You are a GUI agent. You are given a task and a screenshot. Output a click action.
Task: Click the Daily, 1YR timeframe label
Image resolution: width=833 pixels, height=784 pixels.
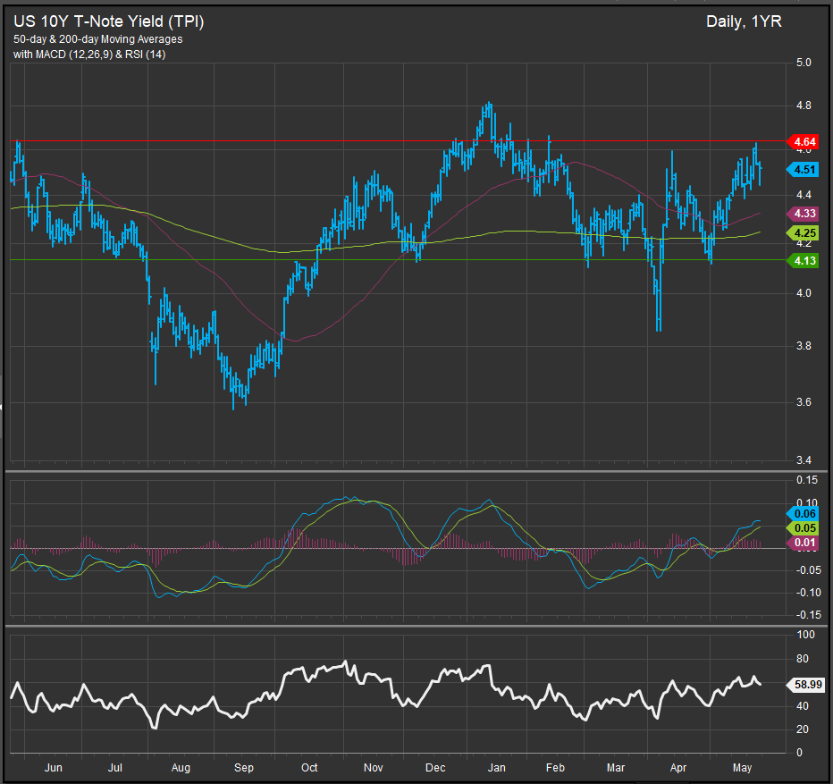coord(743,21)
